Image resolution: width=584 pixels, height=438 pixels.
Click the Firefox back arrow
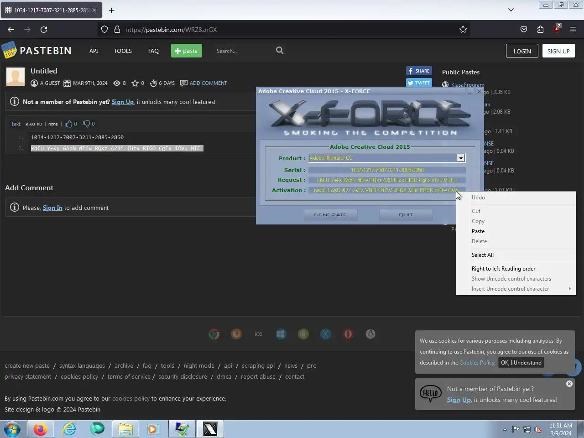11,30
